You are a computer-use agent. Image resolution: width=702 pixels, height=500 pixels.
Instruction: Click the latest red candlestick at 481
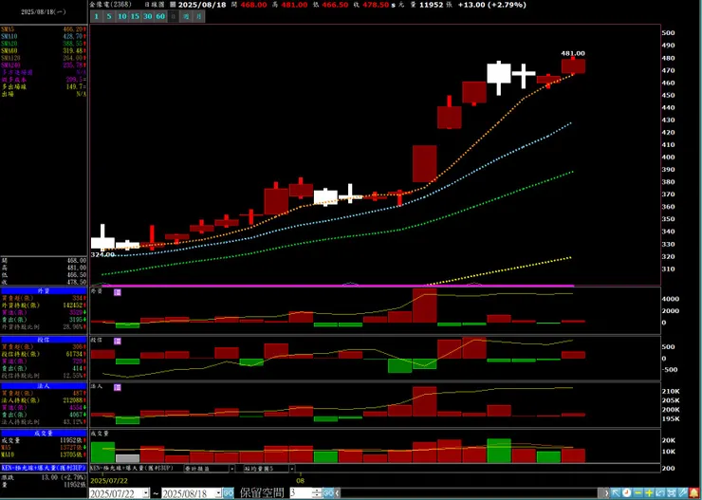point(573,65)
